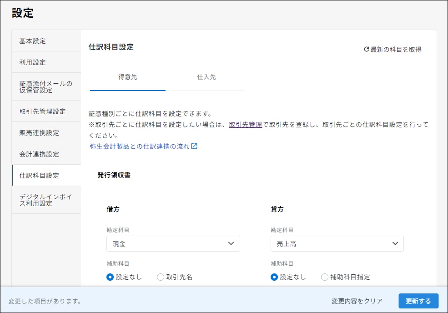Open 基本設定 in the sidebar
Image resolution: width=448 pixels, height=313 pixels.
[46, 41]
